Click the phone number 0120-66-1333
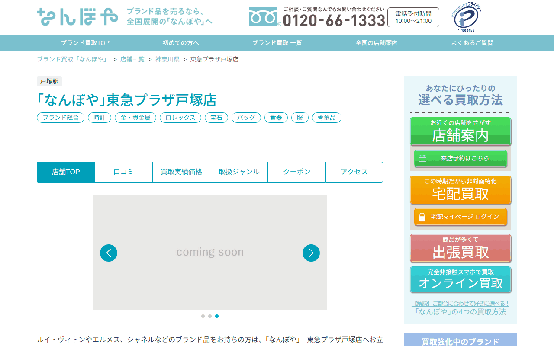 pos(334,20)
